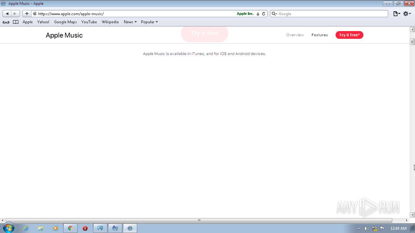The height and width of the screenshot is (233, 415).
Task: Go back to the previous page
Action: point(7,14)
